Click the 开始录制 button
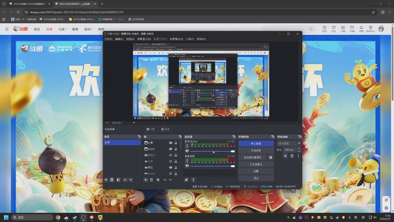This screenshot has width=394, height=222. point(256,150)
